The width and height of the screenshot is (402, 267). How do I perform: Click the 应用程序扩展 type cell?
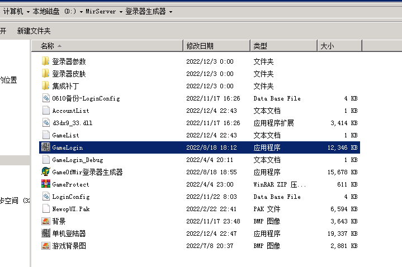tap(273, 123)
